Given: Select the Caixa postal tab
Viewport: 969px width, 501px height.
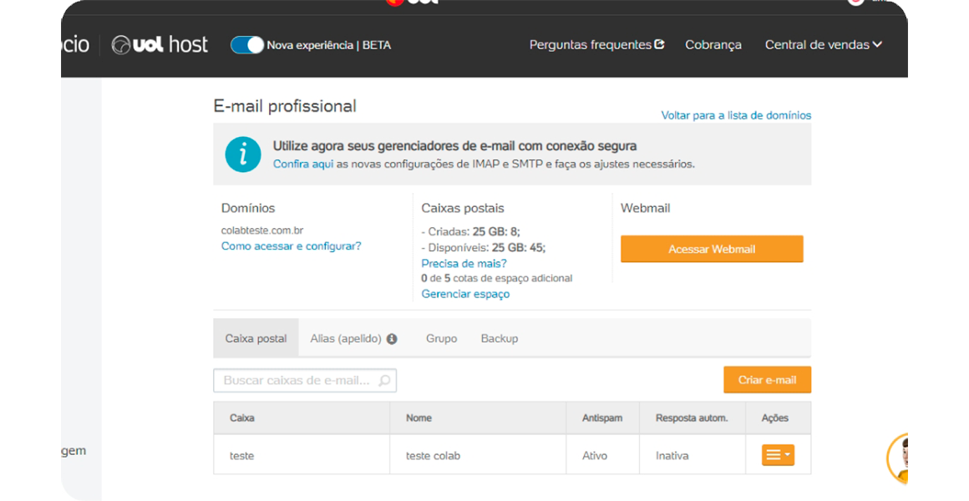Looking at the screenshot, I should [256, 338].
